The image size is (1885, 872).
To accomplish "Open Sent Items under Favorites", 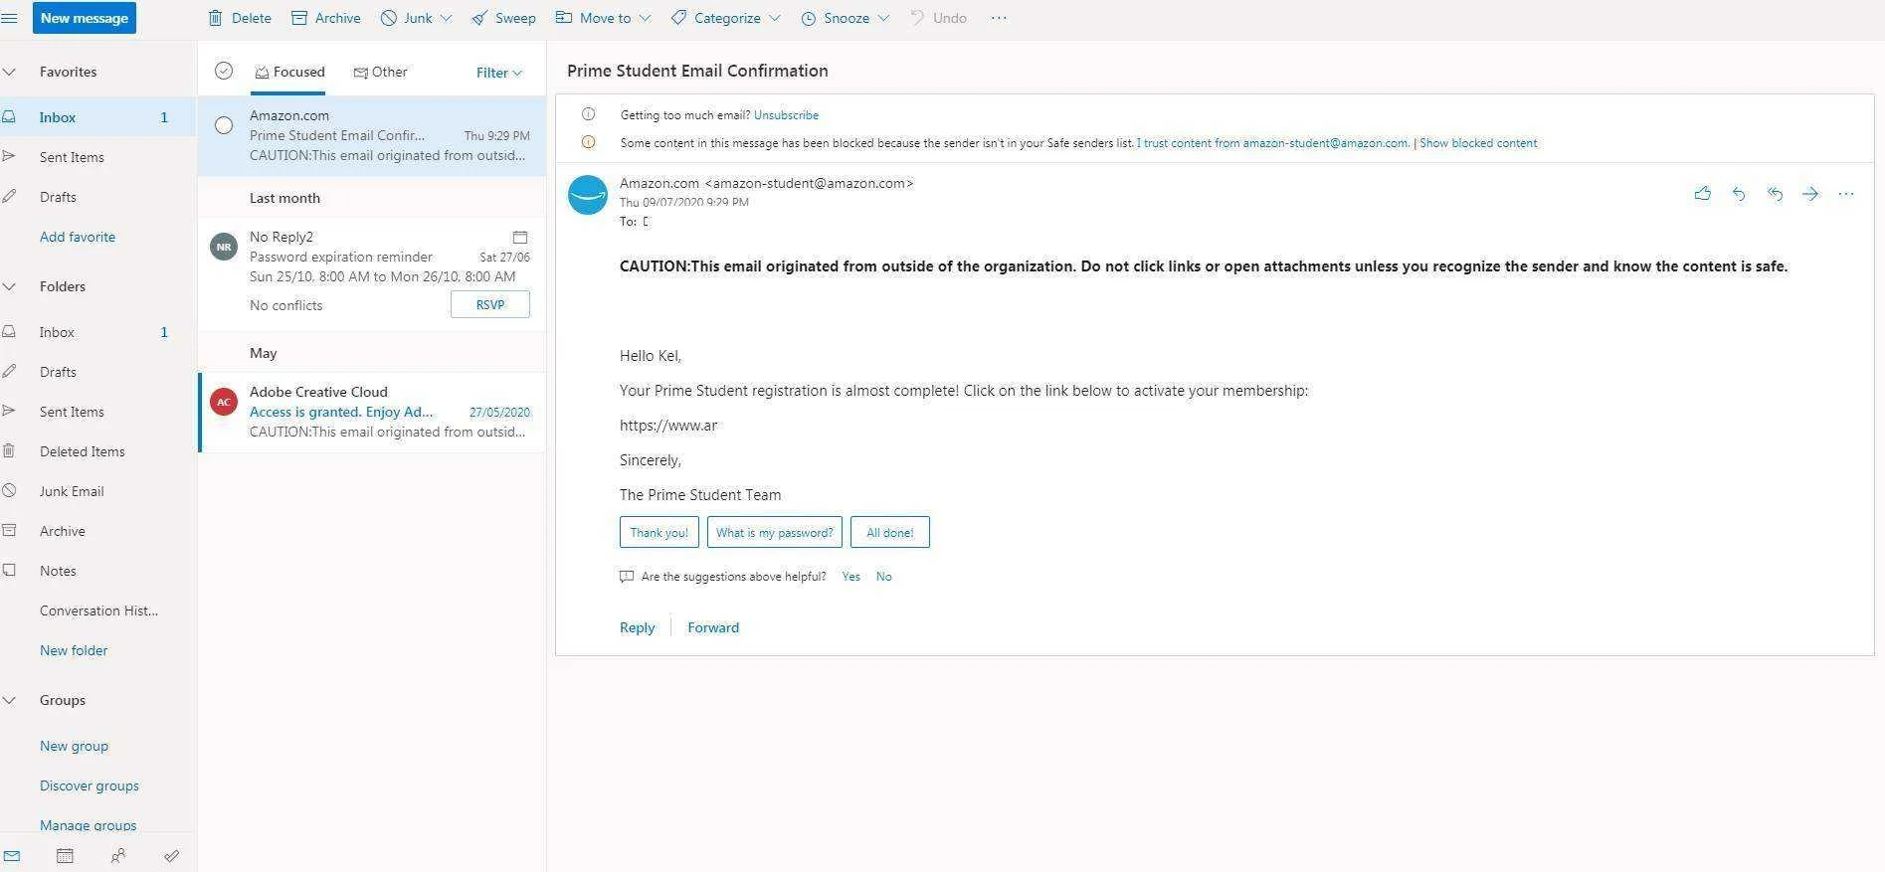I will (x=97, y=157).
